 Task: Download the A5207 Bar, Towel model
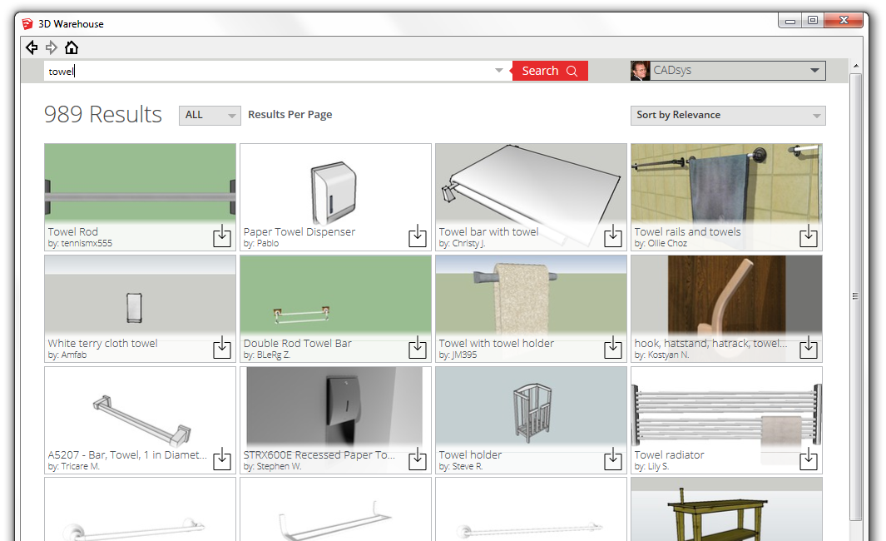(x=222, y=459)
